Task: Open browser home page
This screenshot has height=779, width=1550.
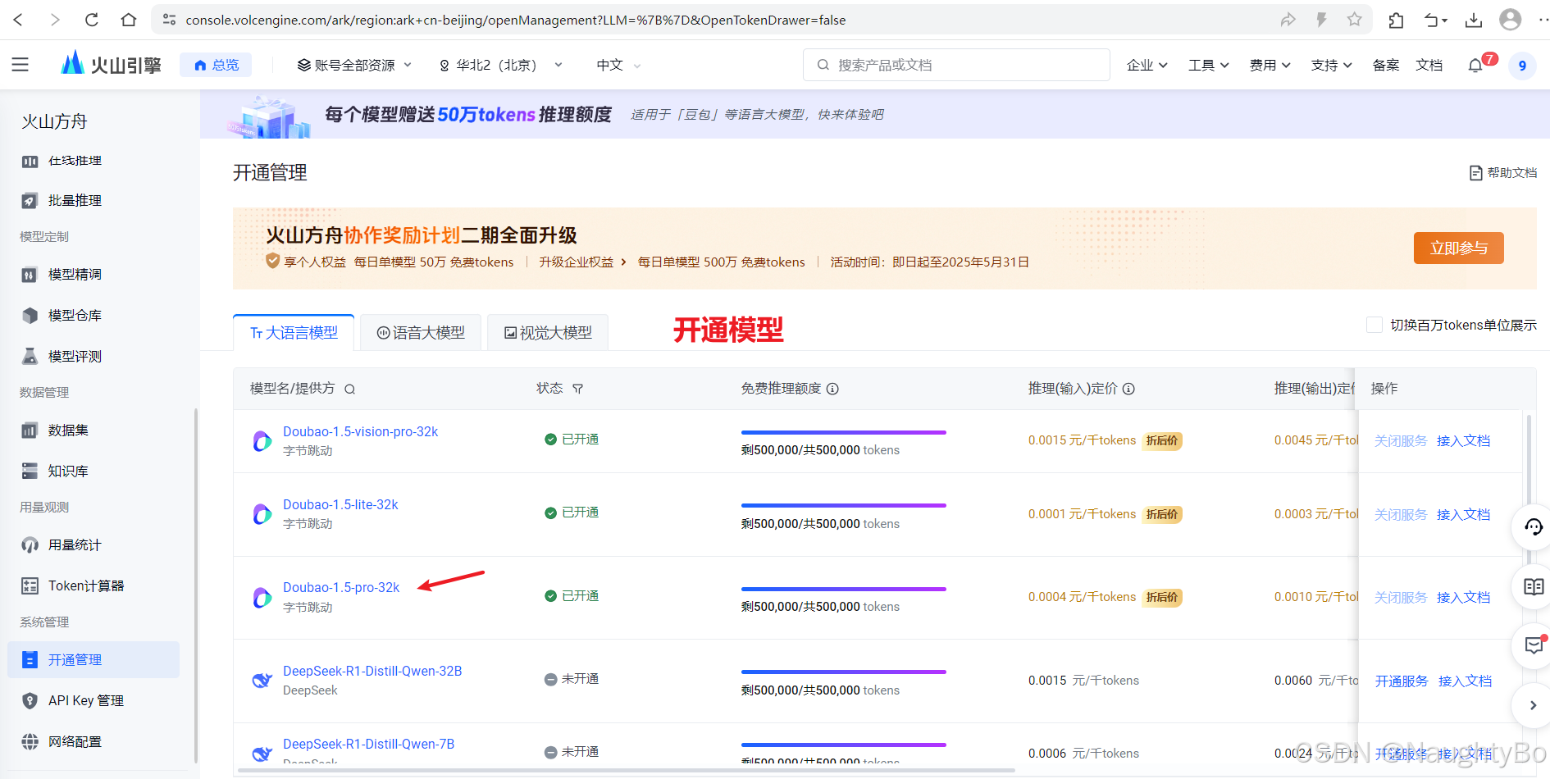Action: [129, 20]
